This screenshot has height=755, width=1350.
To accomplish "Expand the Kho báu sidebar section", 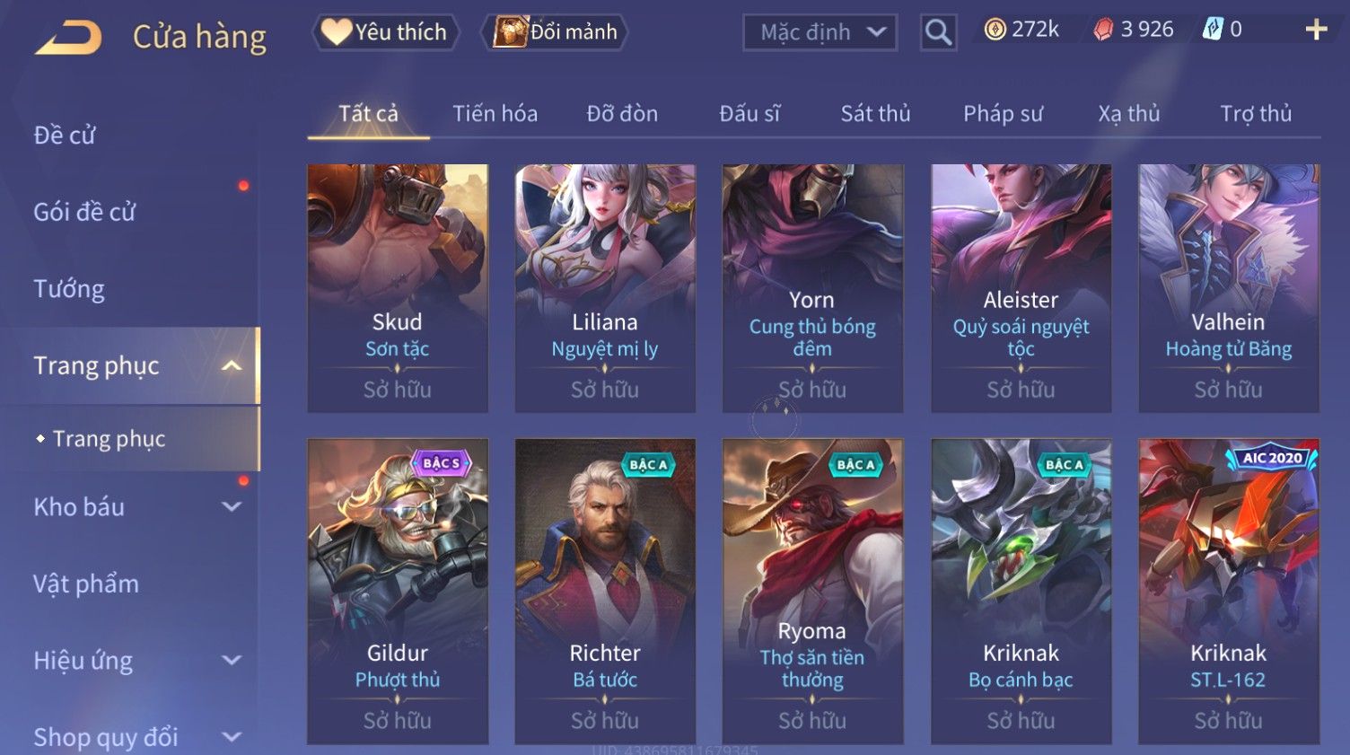I will tap(232, 506).
